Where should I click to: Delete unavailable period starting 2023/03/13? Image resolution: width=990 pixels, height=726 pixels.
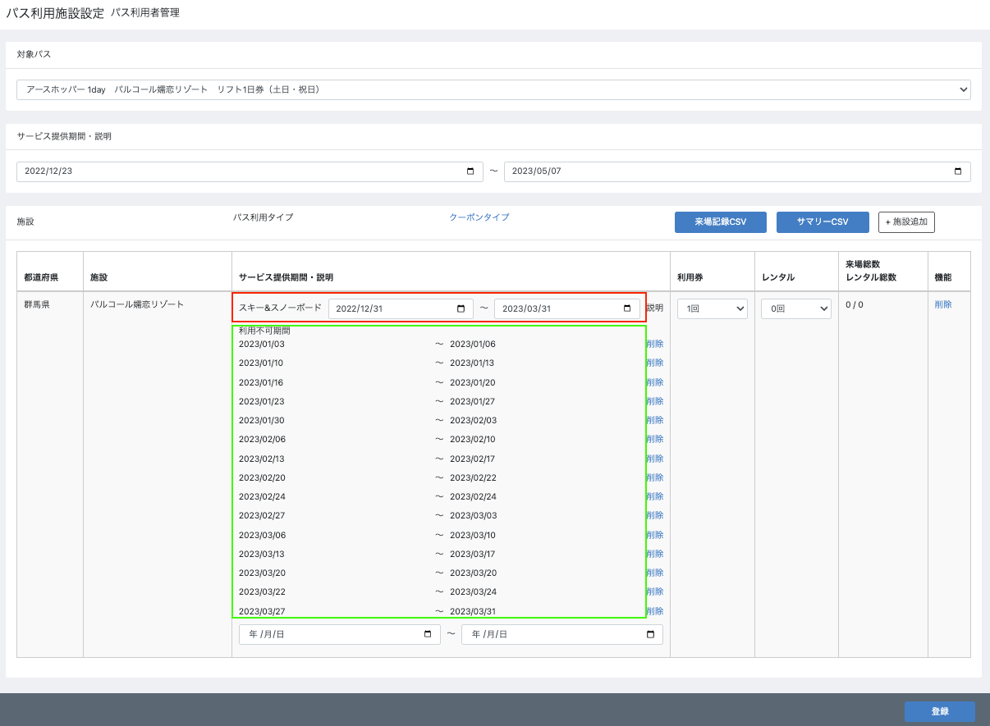click(655, 554)
